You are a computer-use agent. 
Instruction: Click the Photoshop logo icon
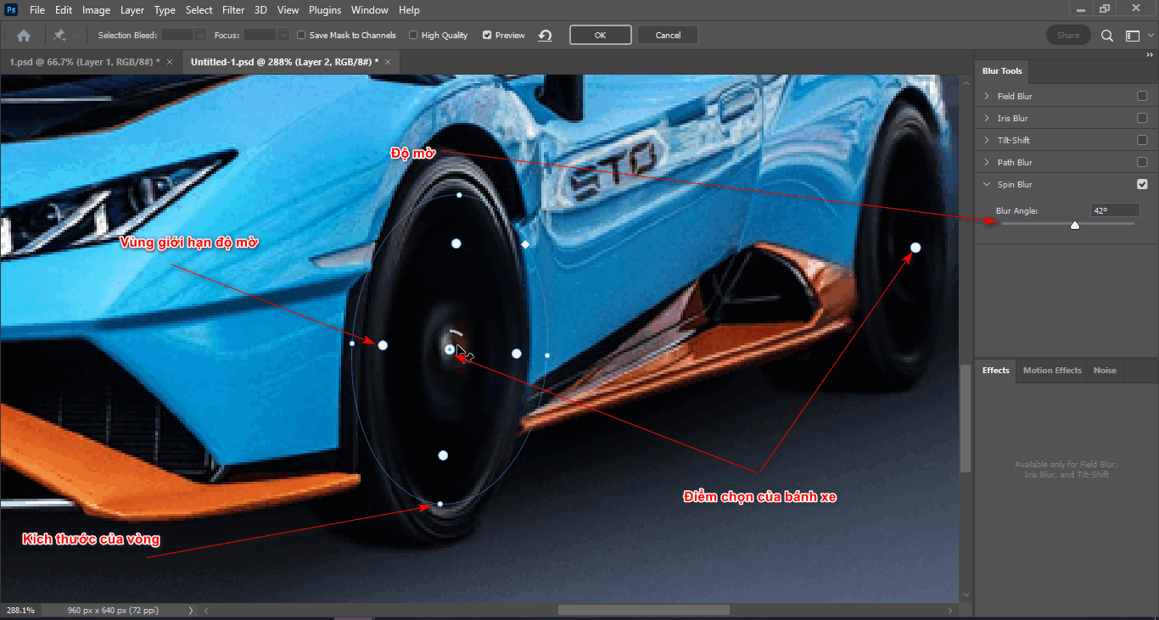pos(11,9)
